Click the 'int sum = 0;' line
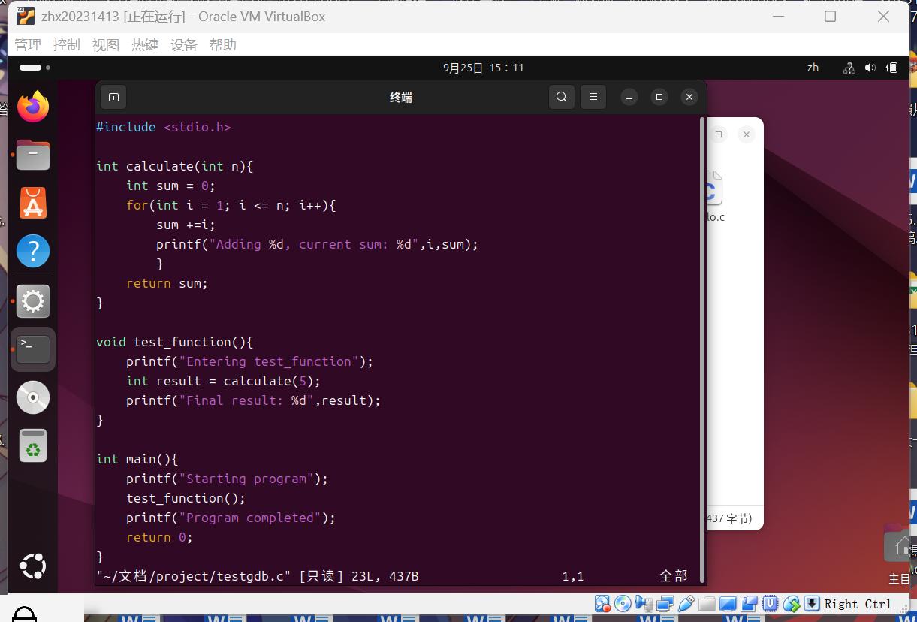Image resolution: width=917 pixels, height=622 pixels. 171,186
